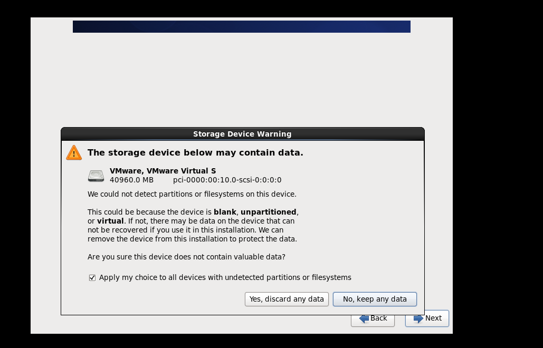Go Back in the installer

point(373,318)
